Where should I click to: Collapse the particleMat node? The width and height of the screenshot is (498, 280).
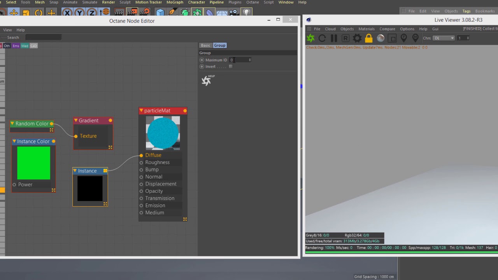141,111
